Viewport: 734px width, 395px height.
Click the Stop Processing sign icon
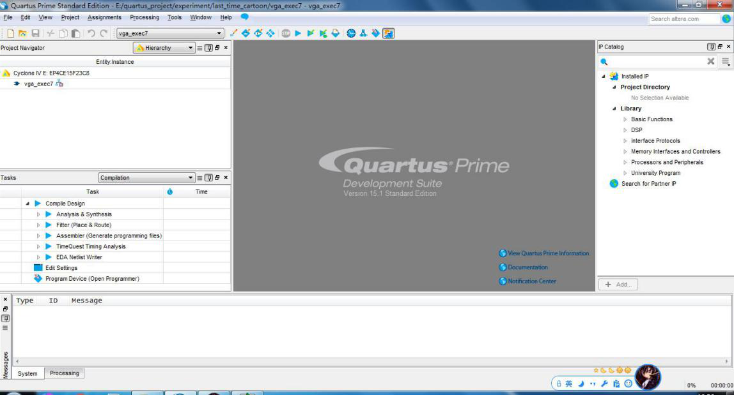point(286,33)
